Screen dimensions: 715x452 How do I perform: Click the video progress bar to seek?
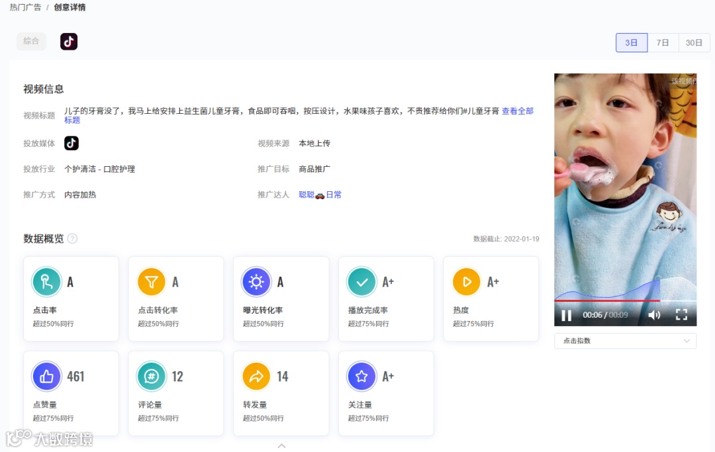(x=616, y=300)
